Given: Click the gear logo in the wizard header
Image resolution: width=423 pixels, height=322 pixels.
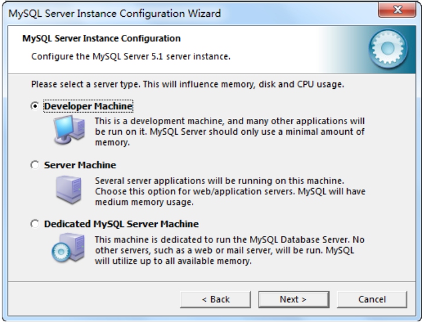Looking at the screenshot, I should 388,49.
